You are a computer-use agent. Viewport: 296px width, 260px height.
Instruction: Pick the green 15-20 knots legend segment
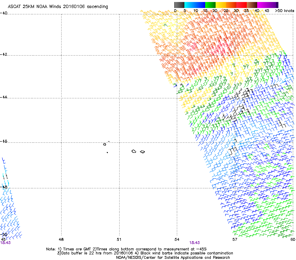click(210, 5)
